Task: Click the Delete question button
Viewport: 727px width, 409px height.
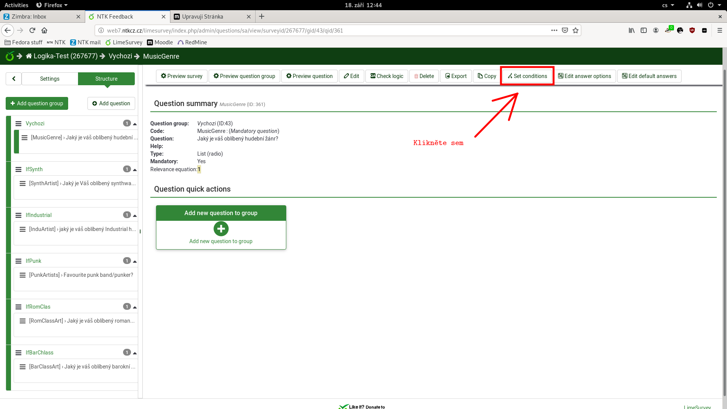Action: pyautogui.click(x=424, y=76)
